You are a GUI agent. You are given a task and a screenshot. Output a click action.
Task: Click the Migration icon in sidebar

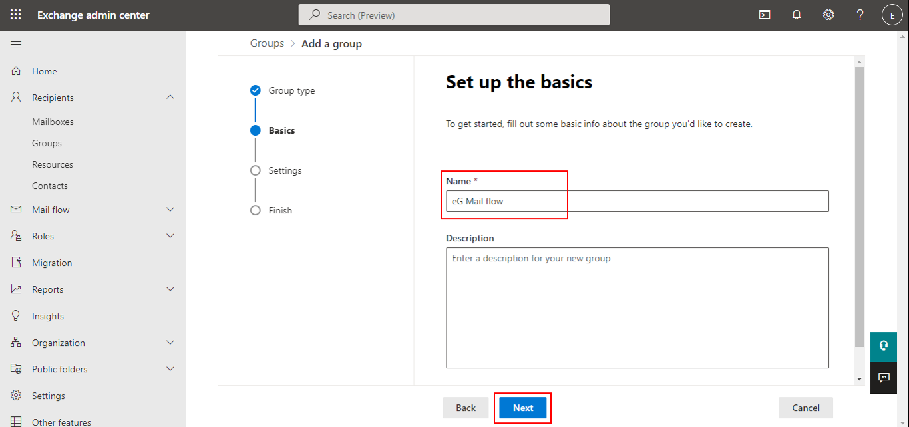[17, 263]
